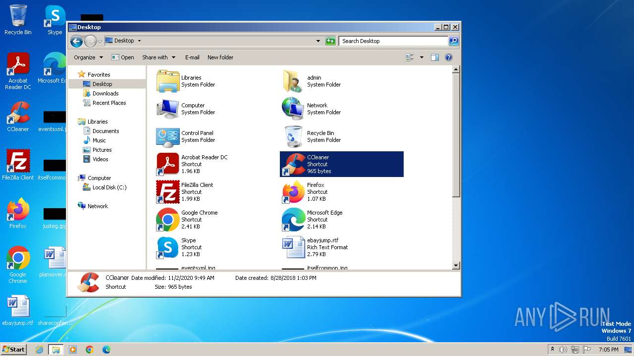Click the volume speaker tray icon

pyautogui.click(x=563, y=350)
